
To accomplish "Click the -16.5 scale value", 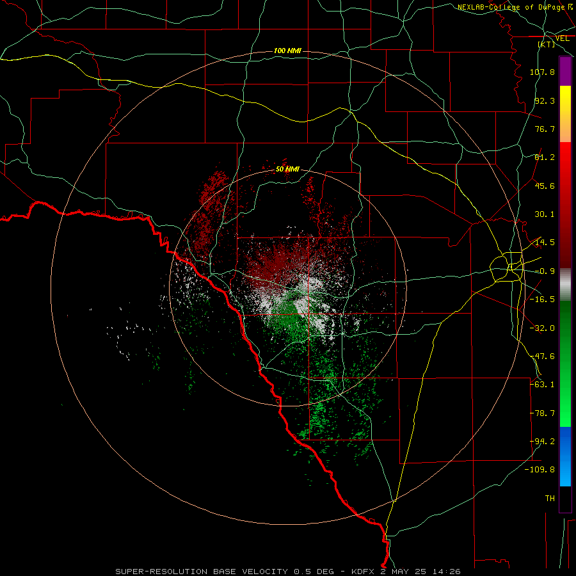I will (542, 300).
